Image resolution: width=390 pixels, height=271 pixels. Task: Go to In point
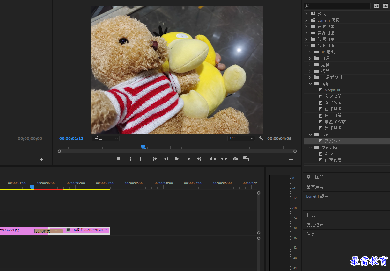tap(155, 159)
